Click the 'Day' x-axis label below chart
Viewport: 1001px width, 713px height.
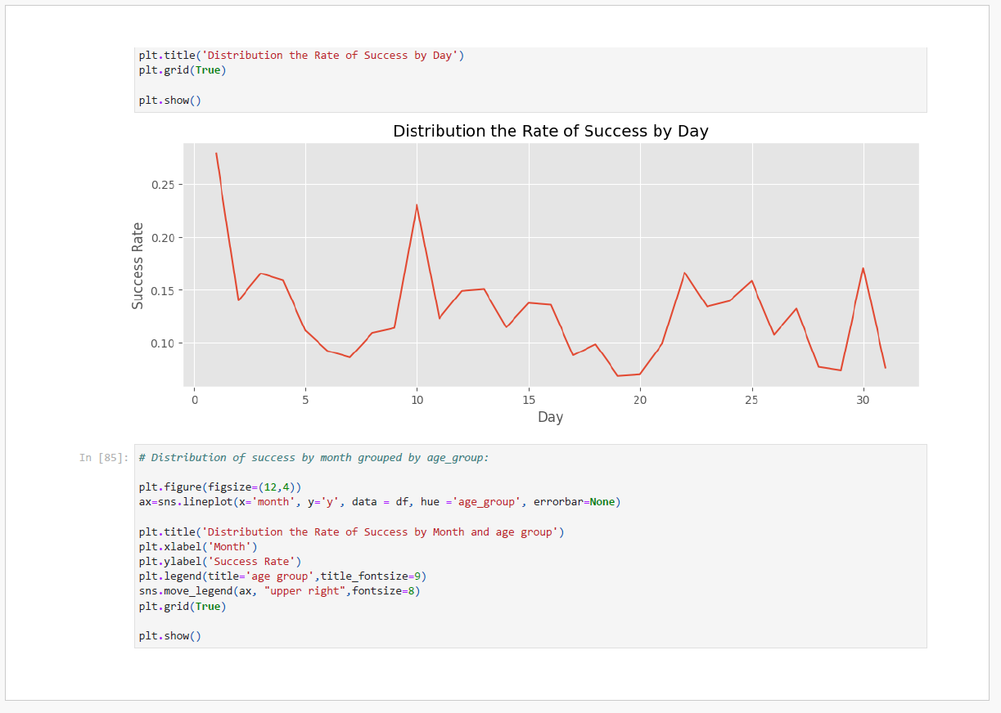[x=550, y=417]
